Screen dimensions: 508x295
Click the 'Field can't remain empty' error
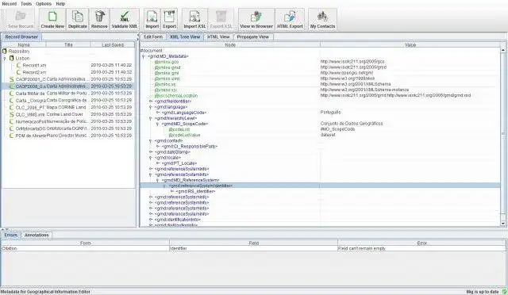362,249
